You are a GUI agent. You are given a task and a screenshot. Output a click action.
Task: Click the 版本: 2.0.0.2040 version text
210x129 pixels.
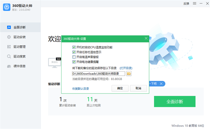coord(21,10)
